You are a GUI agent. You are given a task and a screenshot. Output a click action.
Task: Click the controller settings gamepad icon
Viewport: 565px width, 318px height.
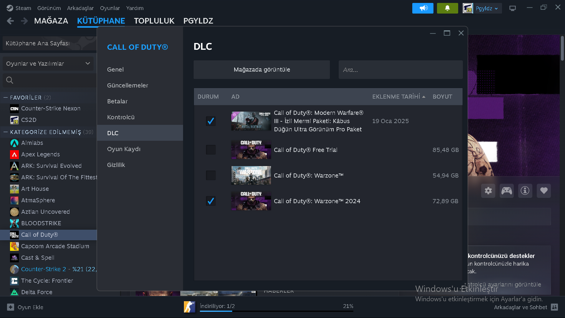click(507, 191)
